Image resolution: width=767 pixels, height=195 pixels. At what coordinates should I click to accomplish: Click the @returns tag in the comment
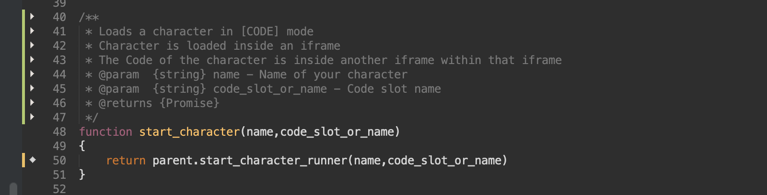pos(125,103)
